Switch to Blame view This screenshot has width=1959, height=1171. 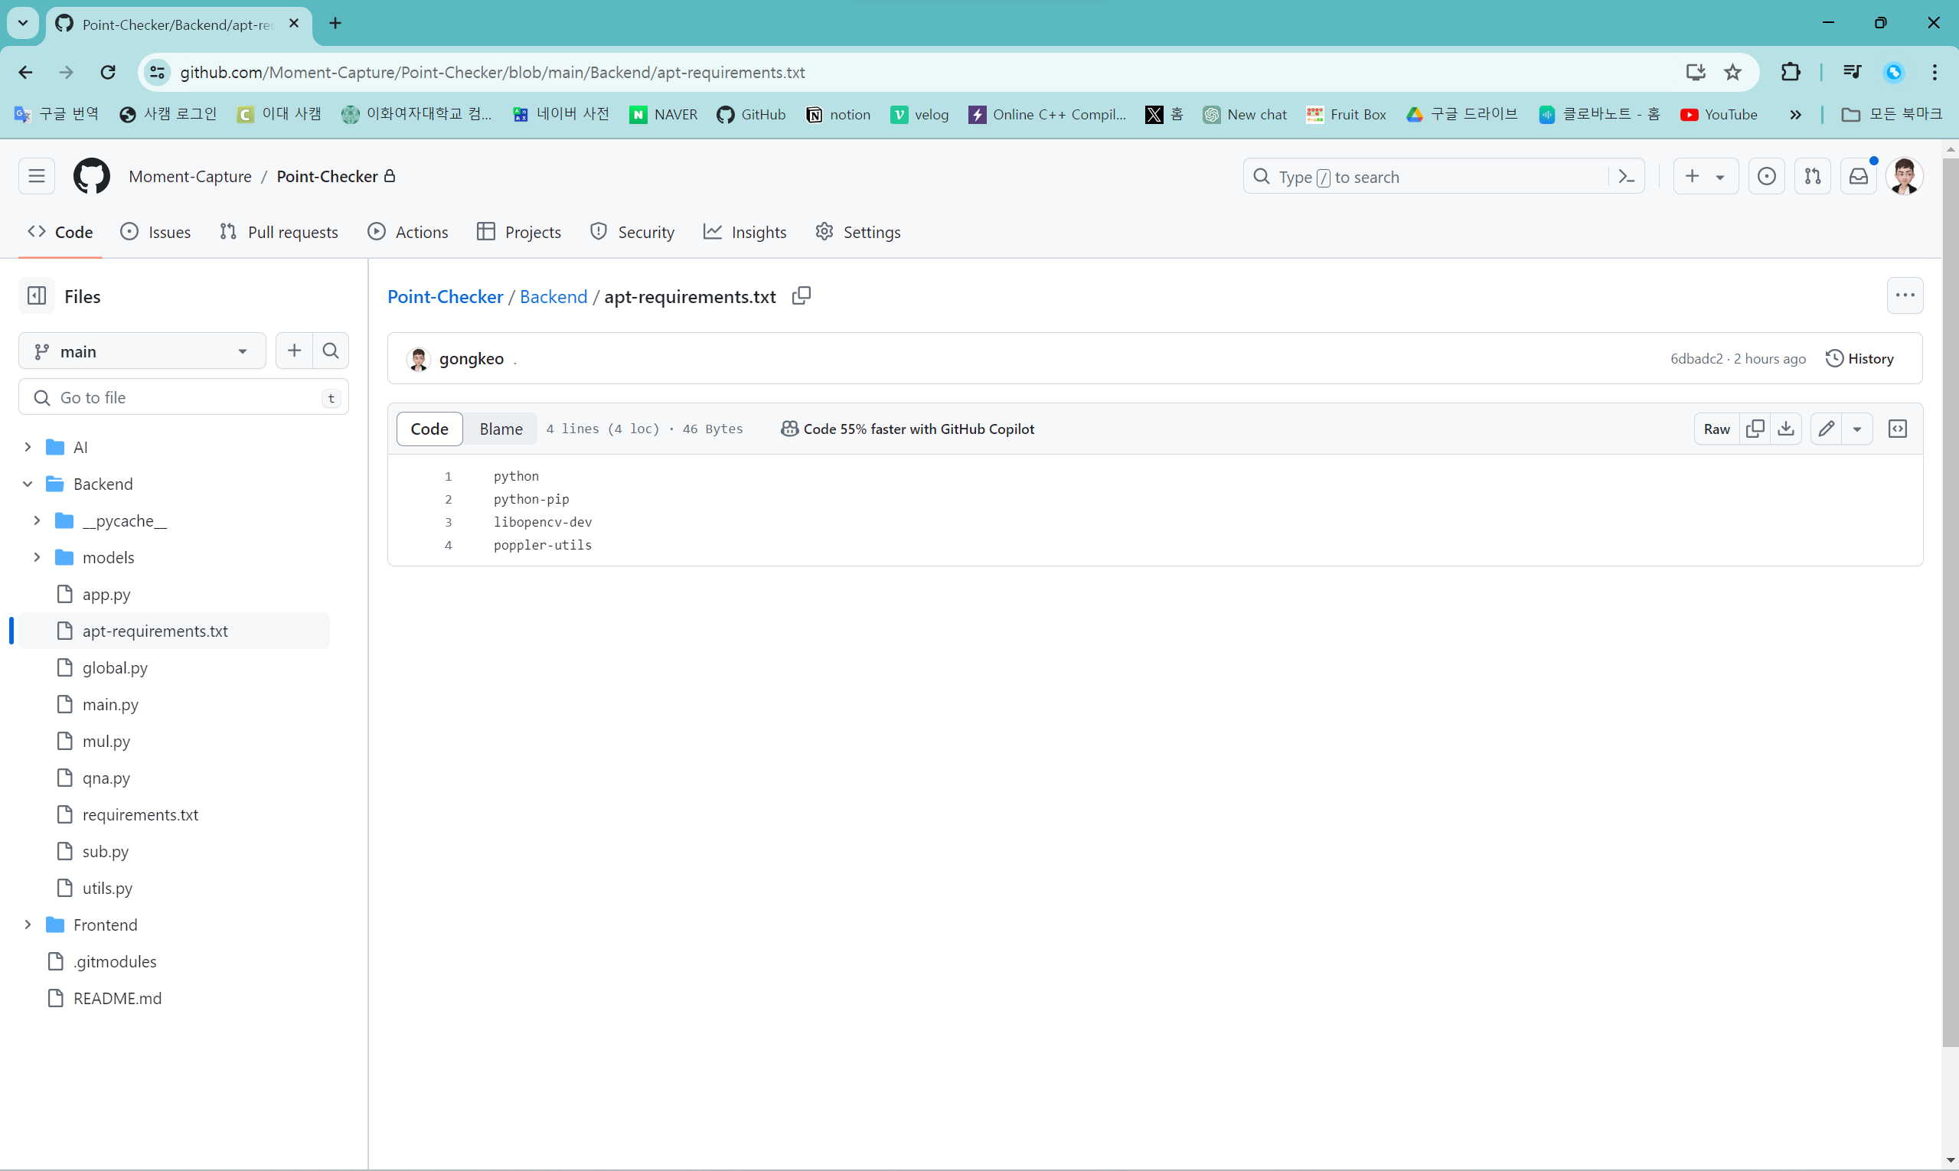[x=501, y=429]
